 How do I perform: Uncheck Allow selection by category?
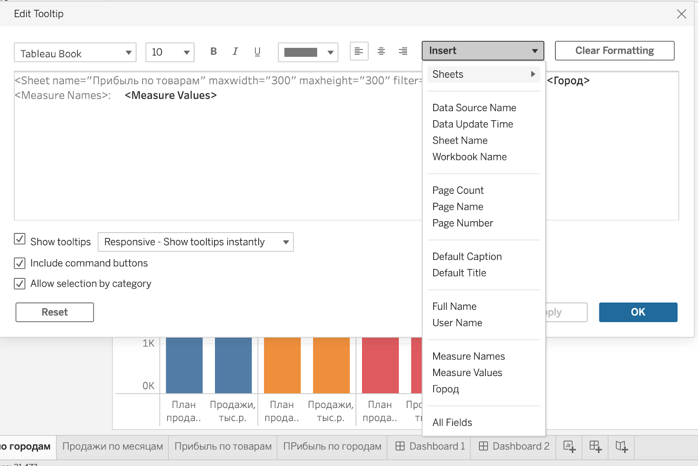click(x=20, y=284)
